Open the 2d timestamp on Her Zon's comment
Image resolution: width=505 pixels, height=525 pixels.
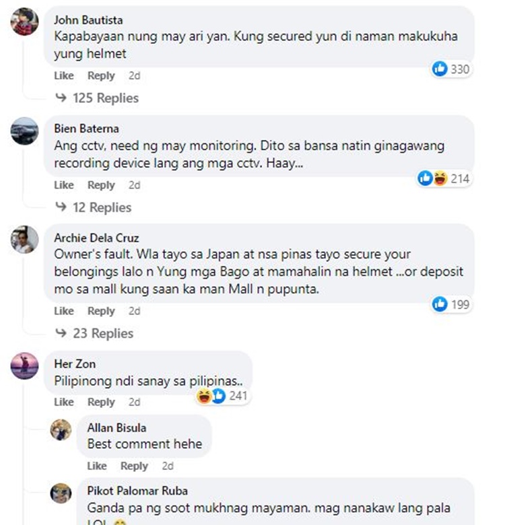(134, 402)
